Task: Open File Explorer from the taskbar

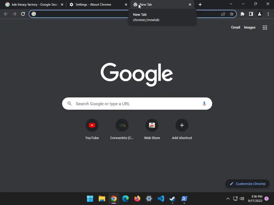Action: click(x=102, y=199)
